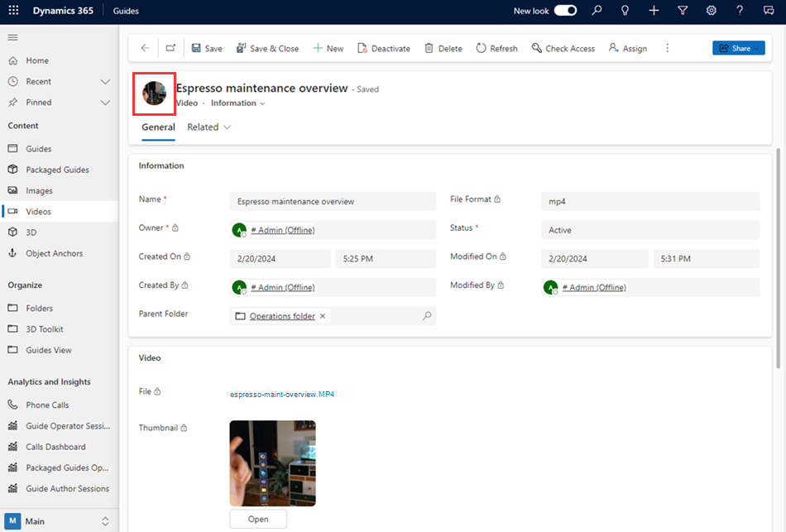Expand the Recent section
This screenshot has width=786, height=532.
(105, 81)
